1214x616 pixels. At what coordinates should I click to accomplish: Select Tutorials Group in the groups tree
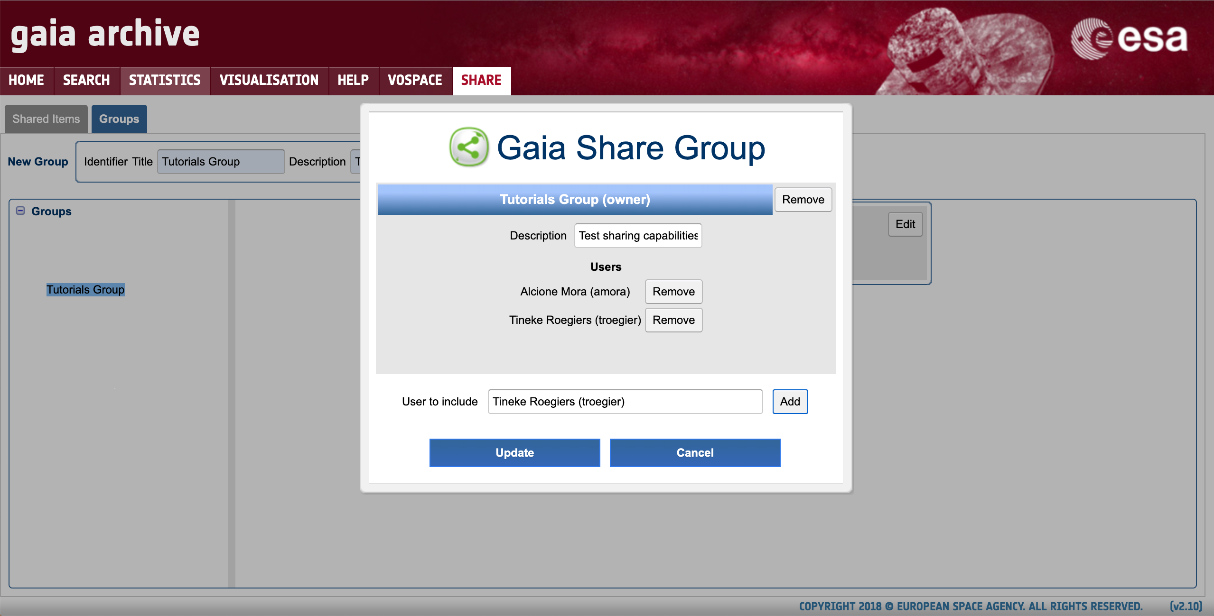click(x=85, y=290)
